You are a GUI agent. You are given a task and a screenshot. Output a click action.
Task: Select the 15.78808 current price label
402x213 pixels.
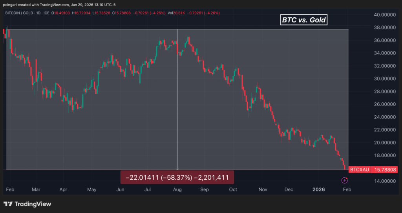pyautogui.click(x=384, y=170)
